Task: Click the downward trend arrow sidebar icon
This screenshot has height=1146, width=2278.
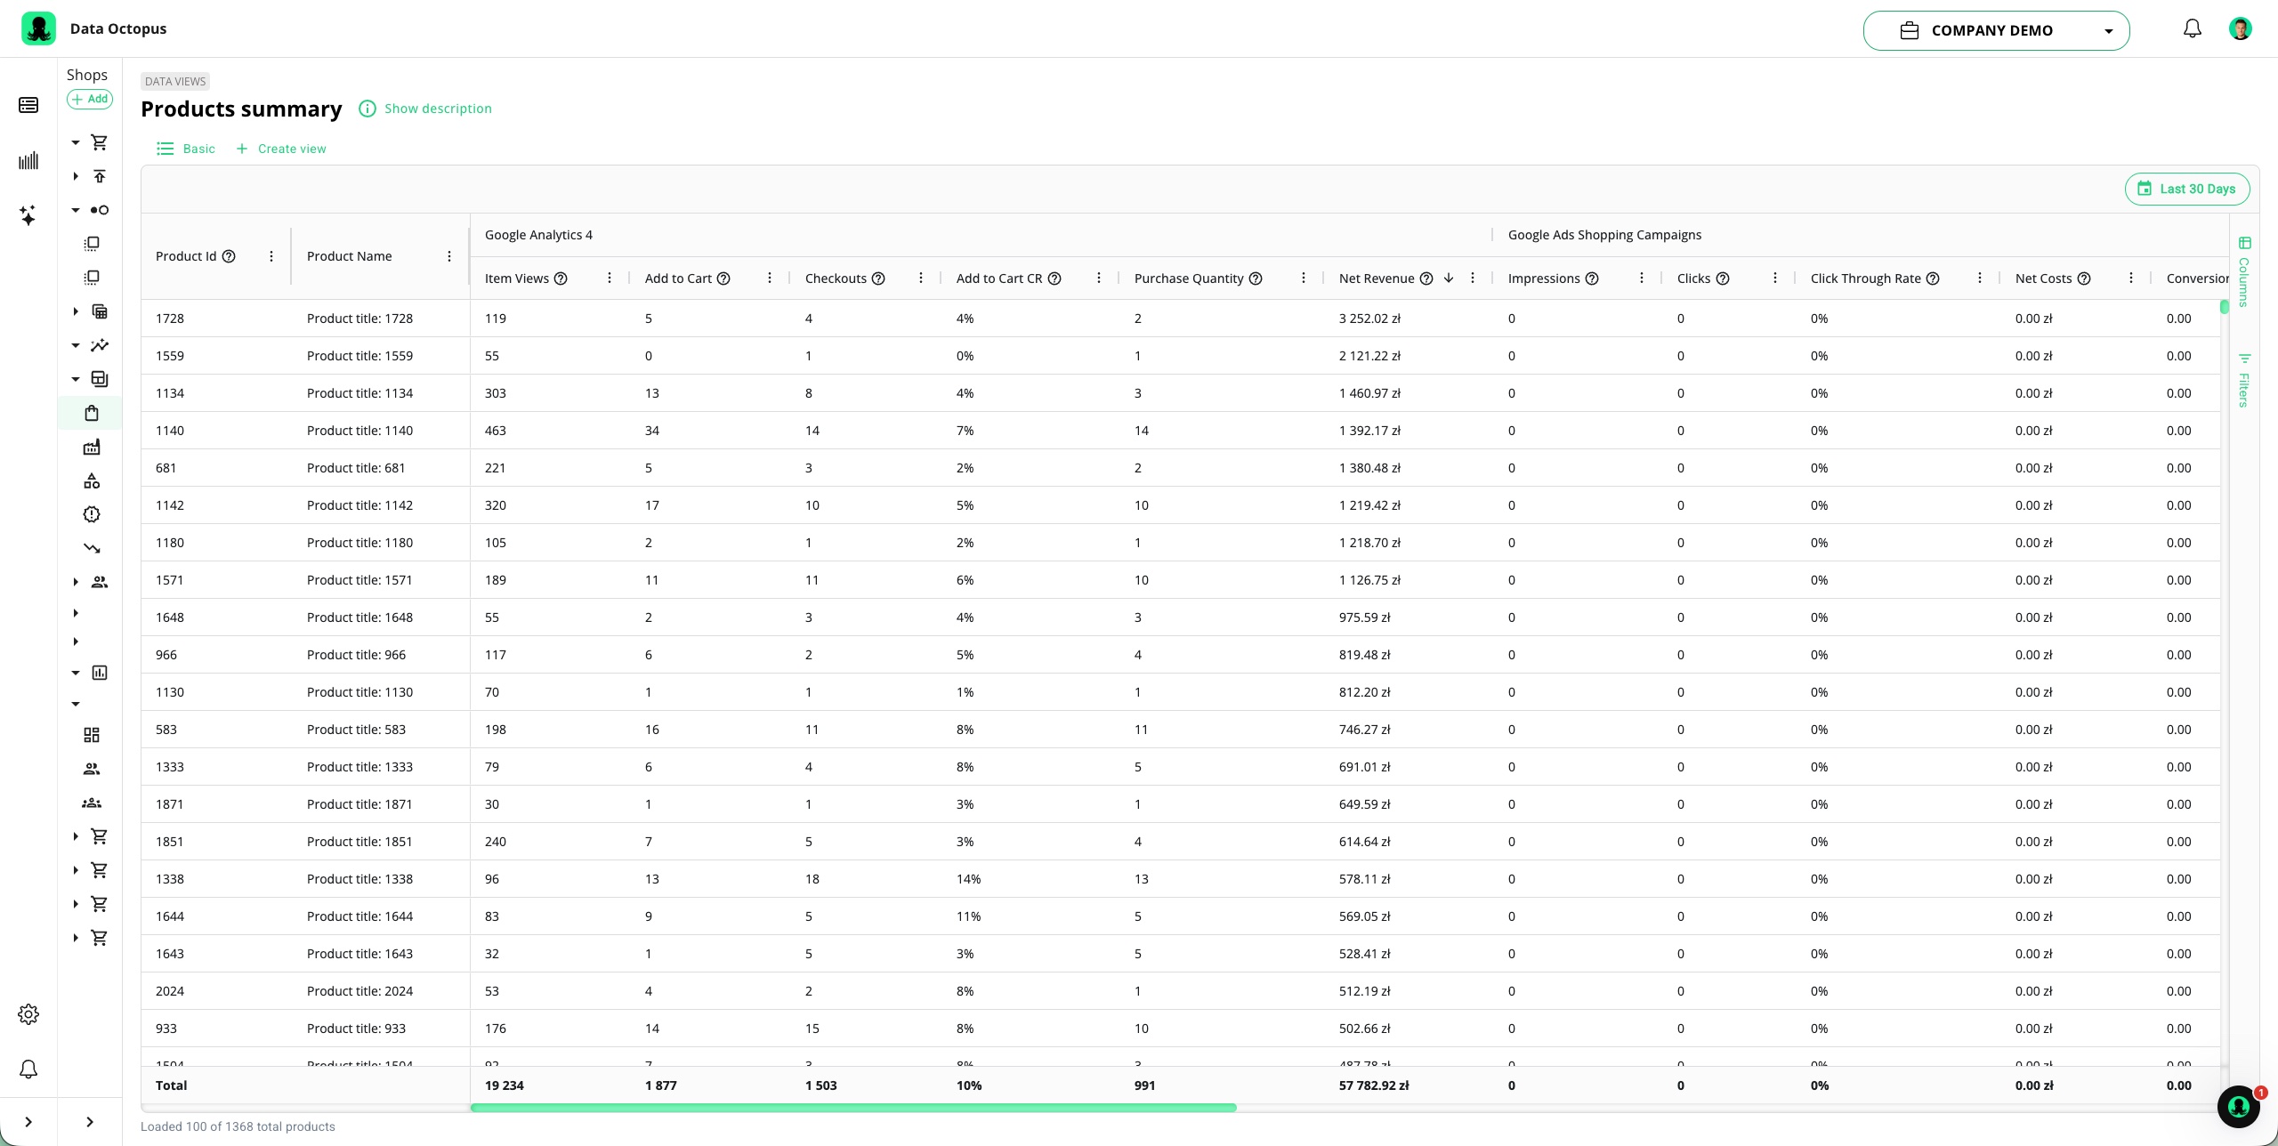Action: pyautogui.click(x=92, y=549)
